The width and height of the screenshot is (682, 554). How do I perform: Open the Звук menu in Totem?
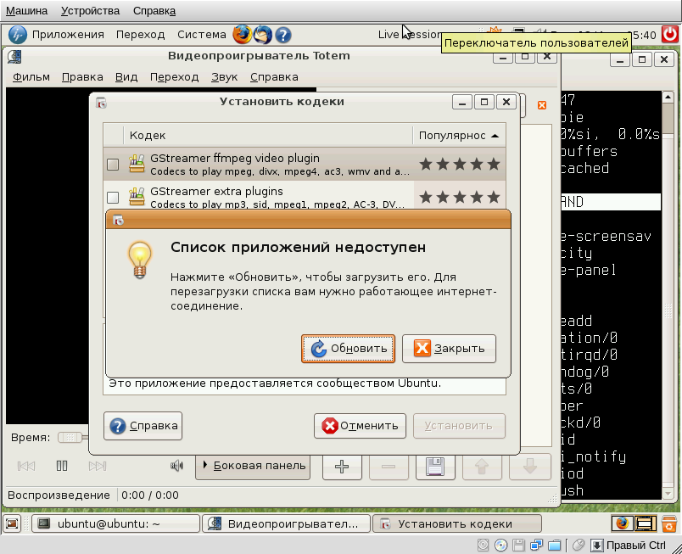(x=224, y=77)
